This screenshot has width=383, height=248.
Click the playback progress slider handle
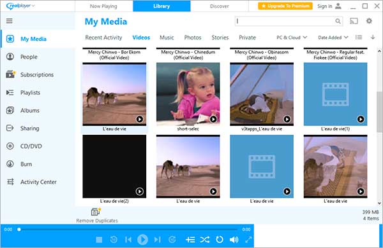tap(19, 230)
